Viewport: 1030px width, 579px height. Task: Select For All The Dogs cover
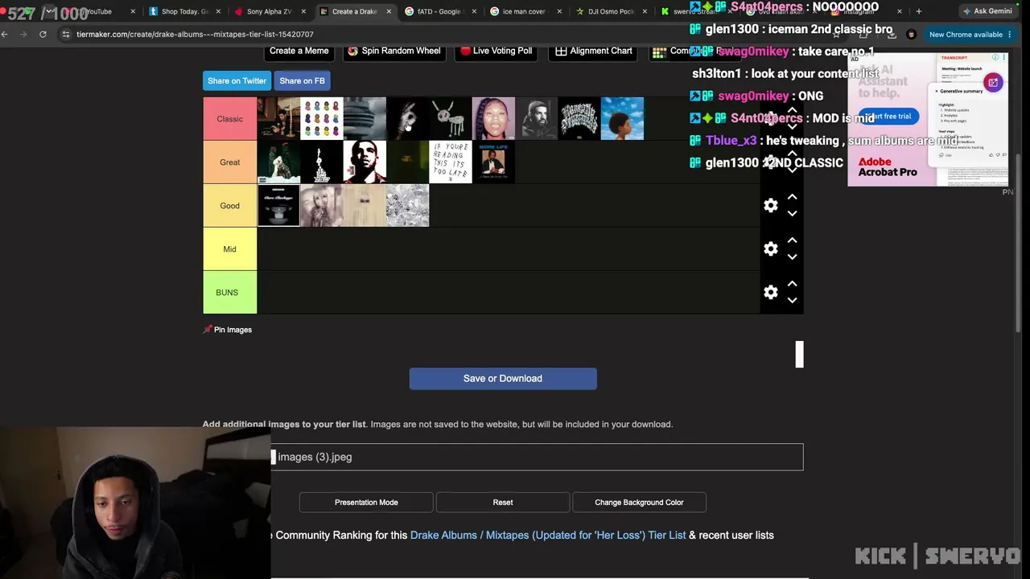[x=451, y=119]
